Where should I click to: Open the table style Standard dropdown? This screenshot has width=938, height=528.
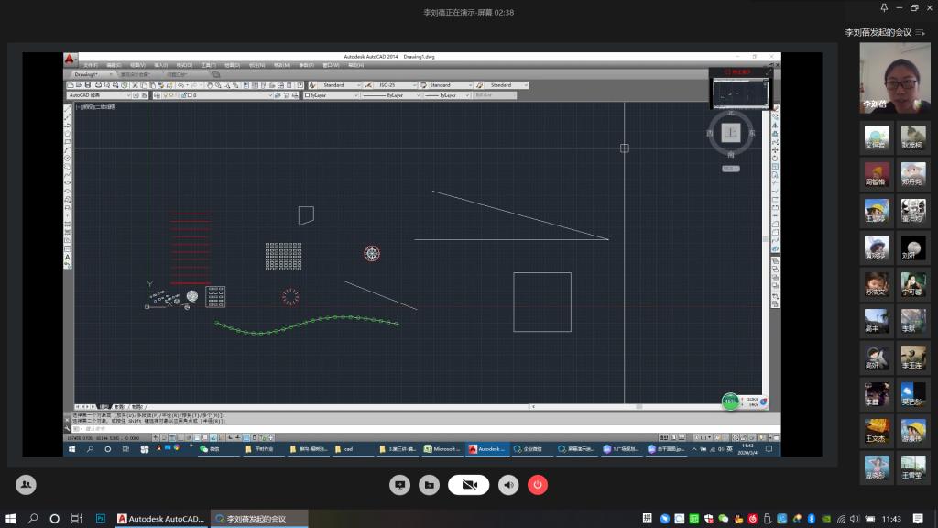(450, 85)
